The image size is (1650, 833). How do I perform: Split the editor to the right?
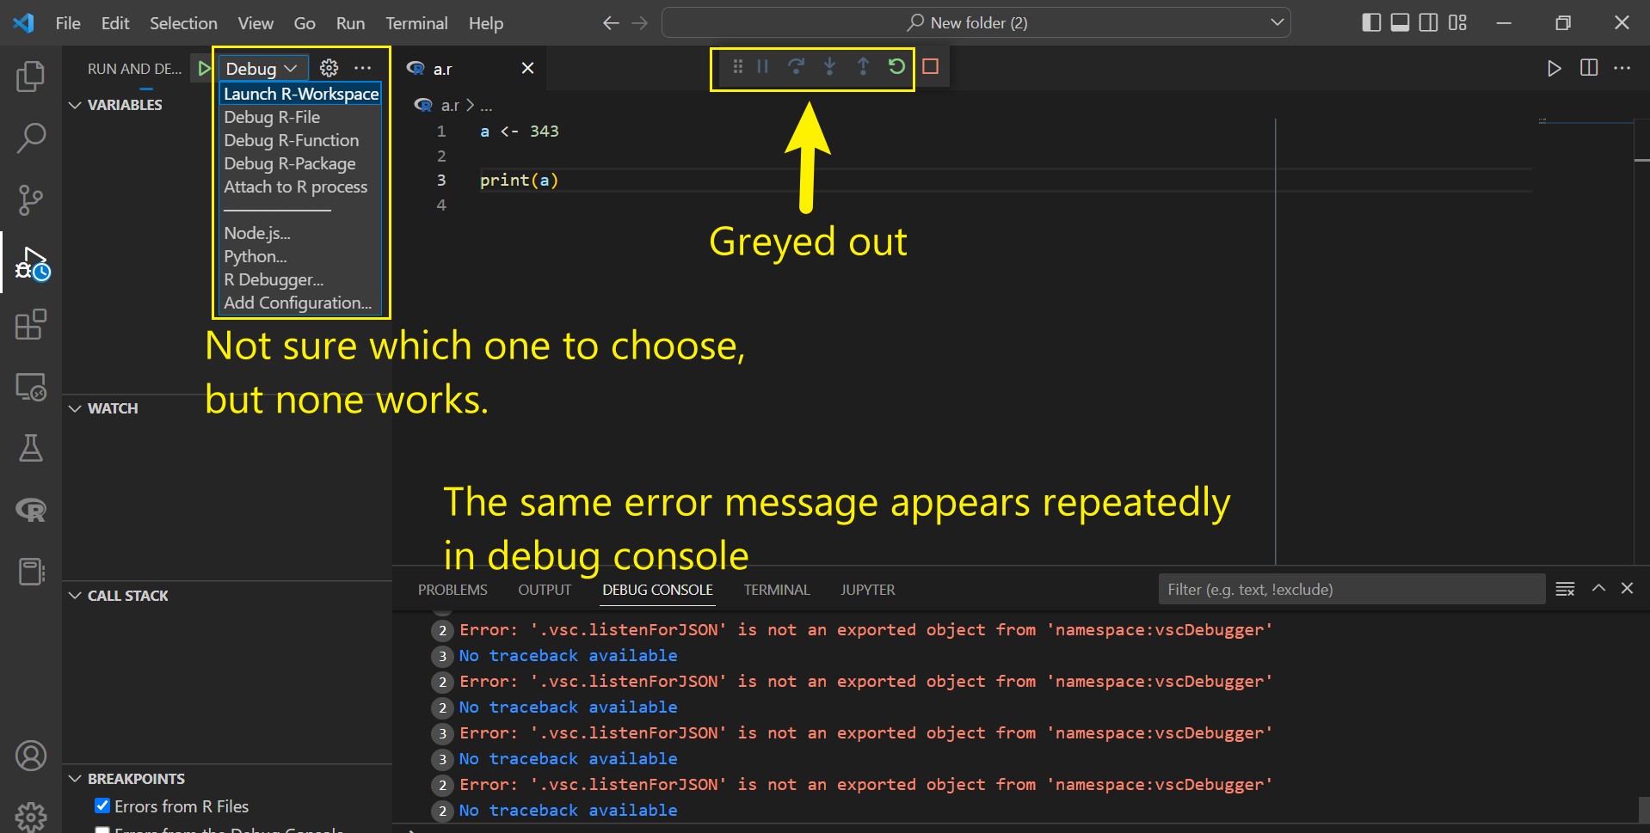click(1589, 68)
